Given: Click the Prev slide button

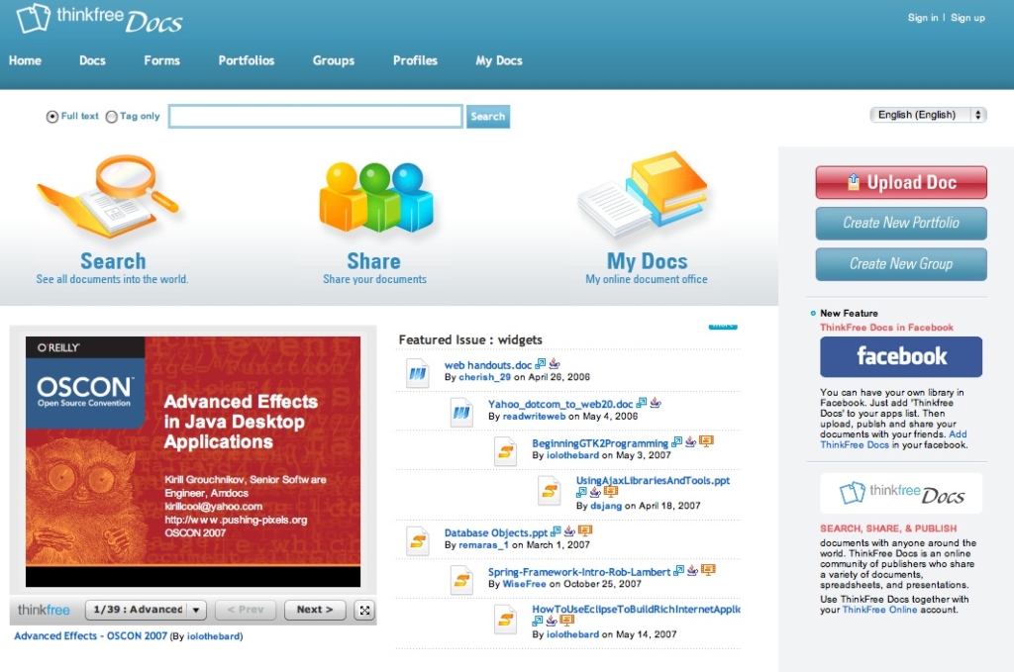Looking at the screenshot, I should [246, 610].
